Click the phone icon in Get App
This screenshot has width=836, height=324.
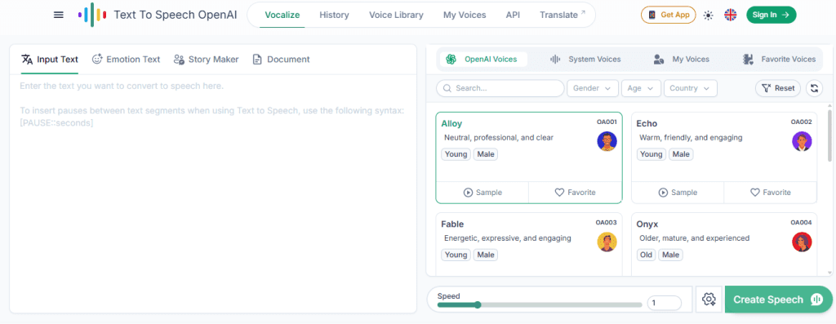[651, 15]
